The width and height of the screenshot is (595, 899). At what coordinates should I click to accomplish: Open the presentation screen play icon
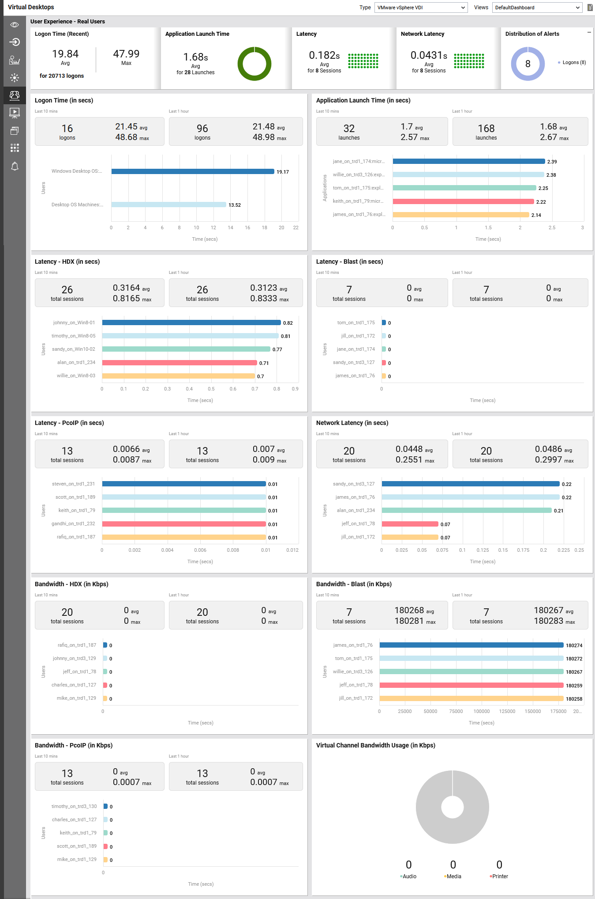click(15, 113)
